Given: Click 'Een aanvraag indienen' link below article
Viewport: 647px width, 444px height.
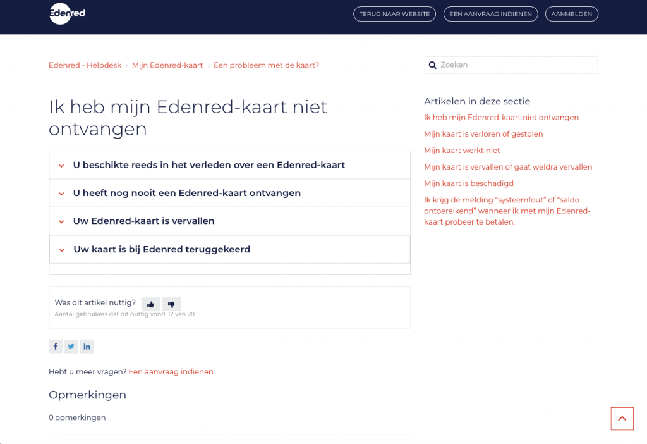Looking at the screenshot, I should tap(171, 372).
